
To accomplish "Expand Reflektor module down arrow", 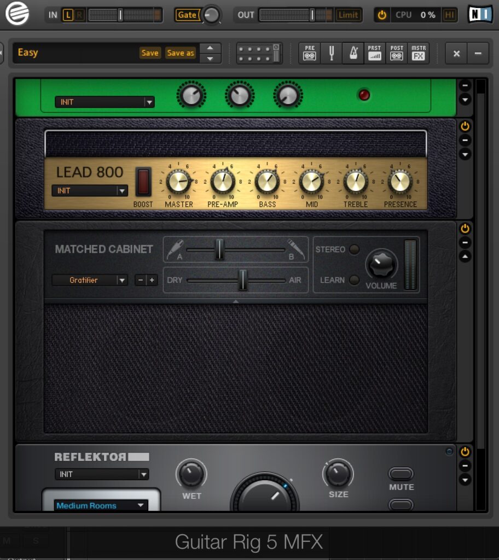I will tap(465, 480).
